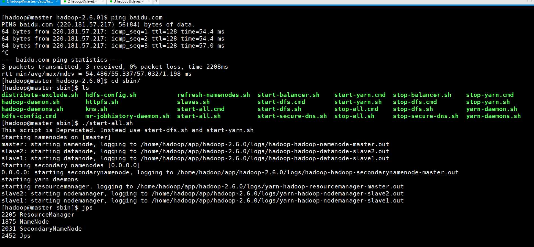Screen dimensions: 534x247
Task: Click '1875 NameNode' in jps output
Action: click(25, 222)
